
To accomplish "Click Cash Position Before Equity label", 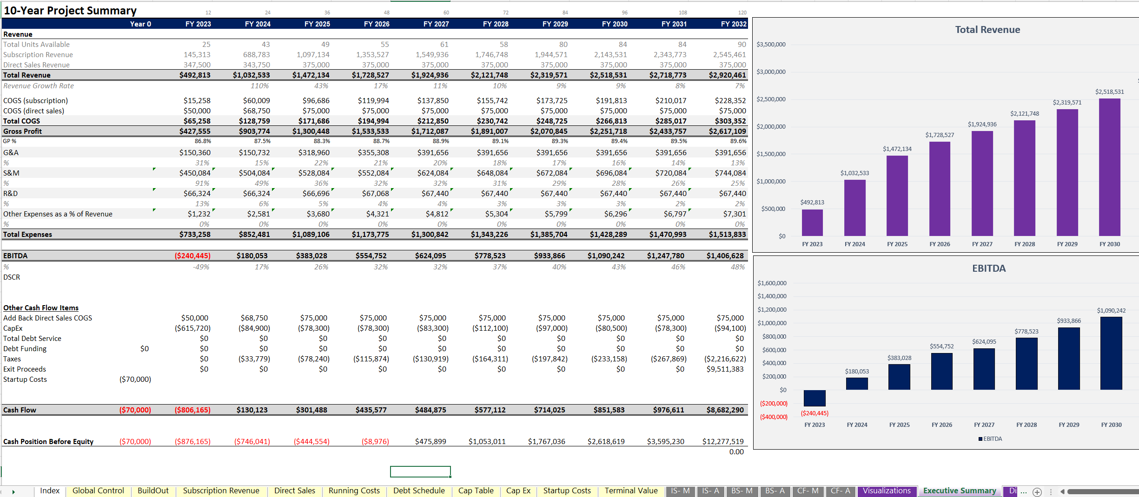I will pos(48,442).
